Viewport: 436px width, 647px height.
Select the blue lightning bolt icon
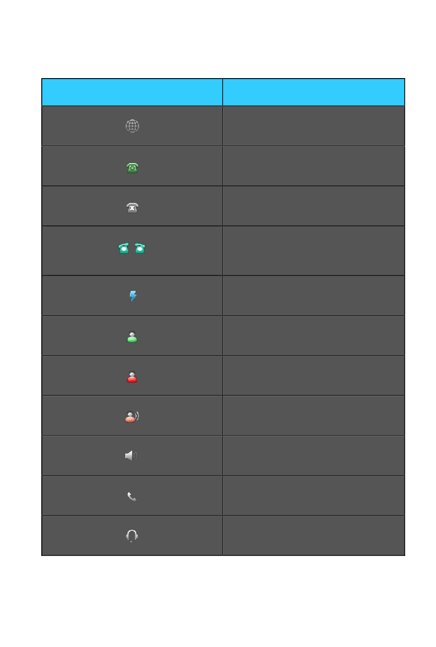click(x=133, y=295)
